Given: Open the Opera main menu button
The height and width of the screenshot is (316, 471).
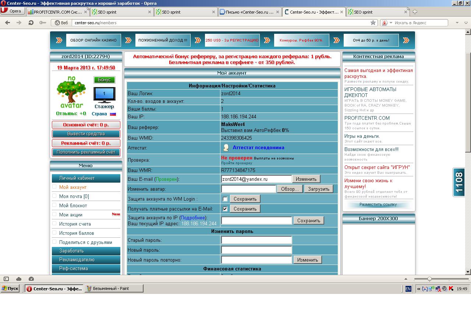Looking at the screenshot, I should click(13, 11).
